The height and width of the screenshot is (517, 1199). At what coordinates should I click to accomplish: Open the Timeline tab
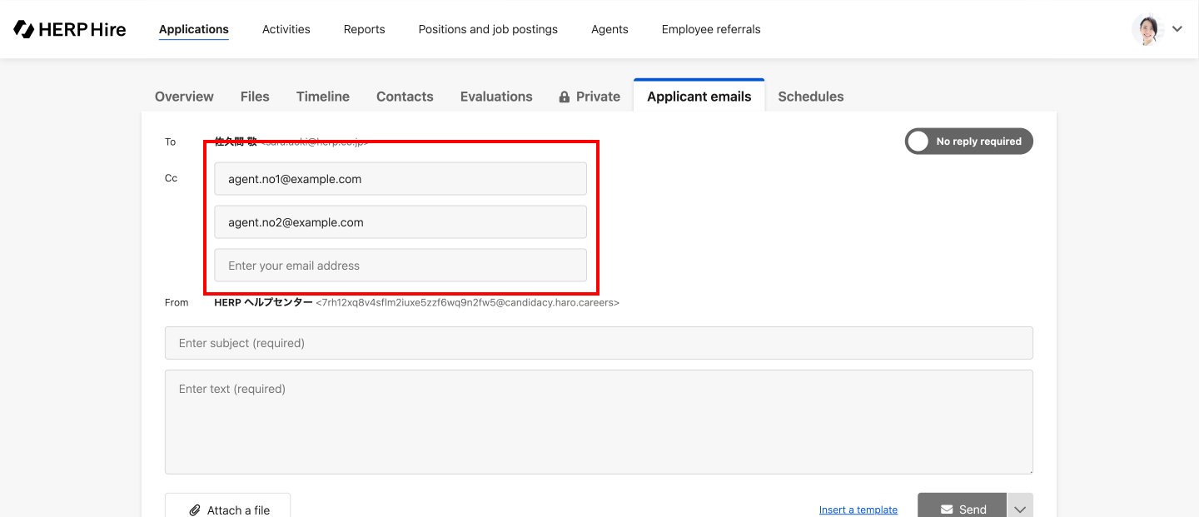click(x=323, y=97)
